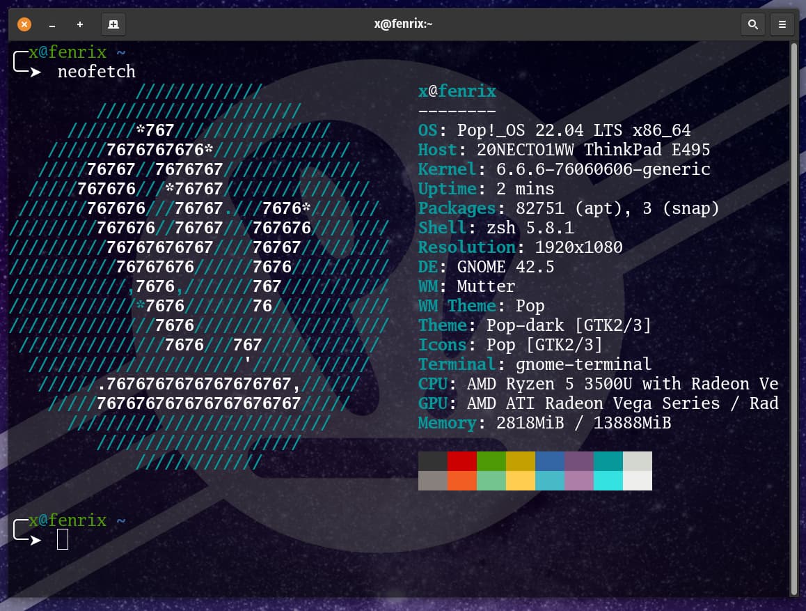Open the hamburger menu
The width and height of the screenshot is (806, 611).
pyautogui.click(x=782, y=24)
